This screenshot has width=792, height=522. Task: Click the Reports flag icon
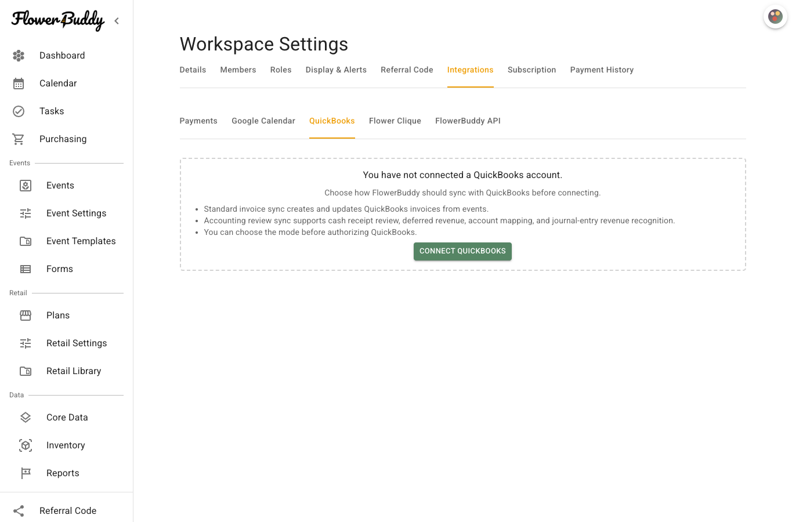[26, 473]
